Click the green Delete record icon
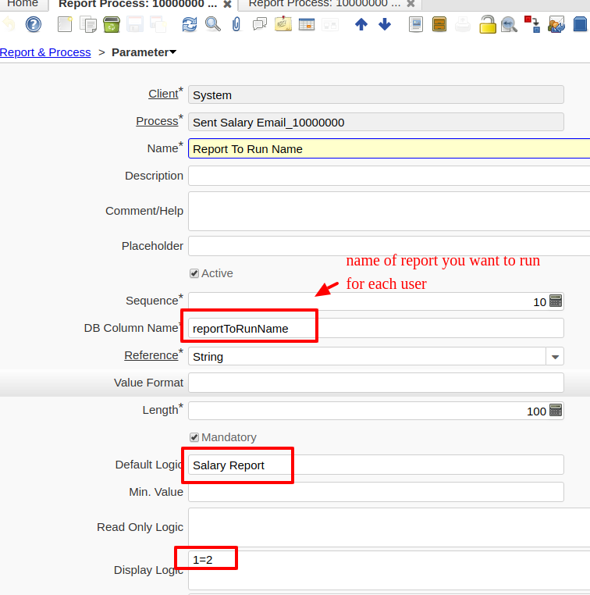 (x=111, y=24)
